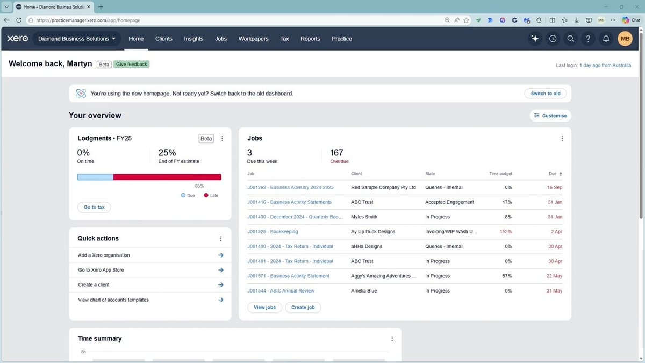This screenshot has width=645, height=363.
Task: Open new browser tab with plus
Action: [x=101, y=7]
